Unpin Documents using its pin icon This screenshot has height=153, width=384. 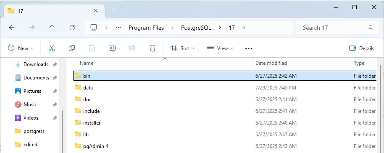pyautogui.click(x=55, y=78)
